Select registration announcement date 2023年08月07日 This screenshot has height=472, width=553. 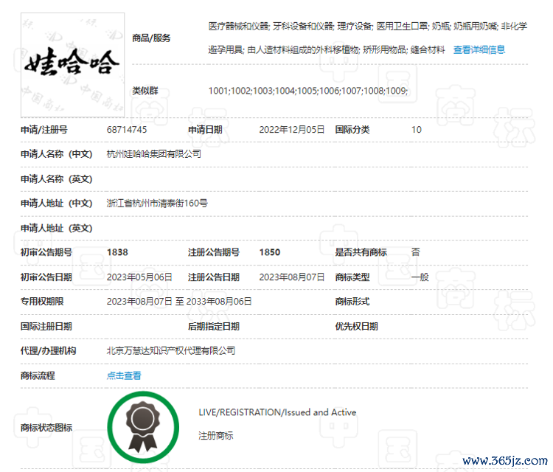(292, 277)
